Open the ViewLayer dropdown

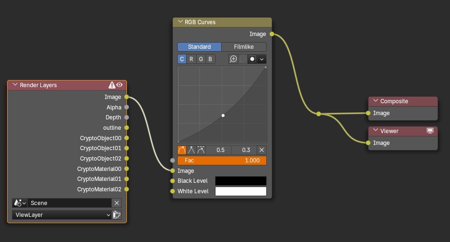pyautogui.click(x=62, y=215)
